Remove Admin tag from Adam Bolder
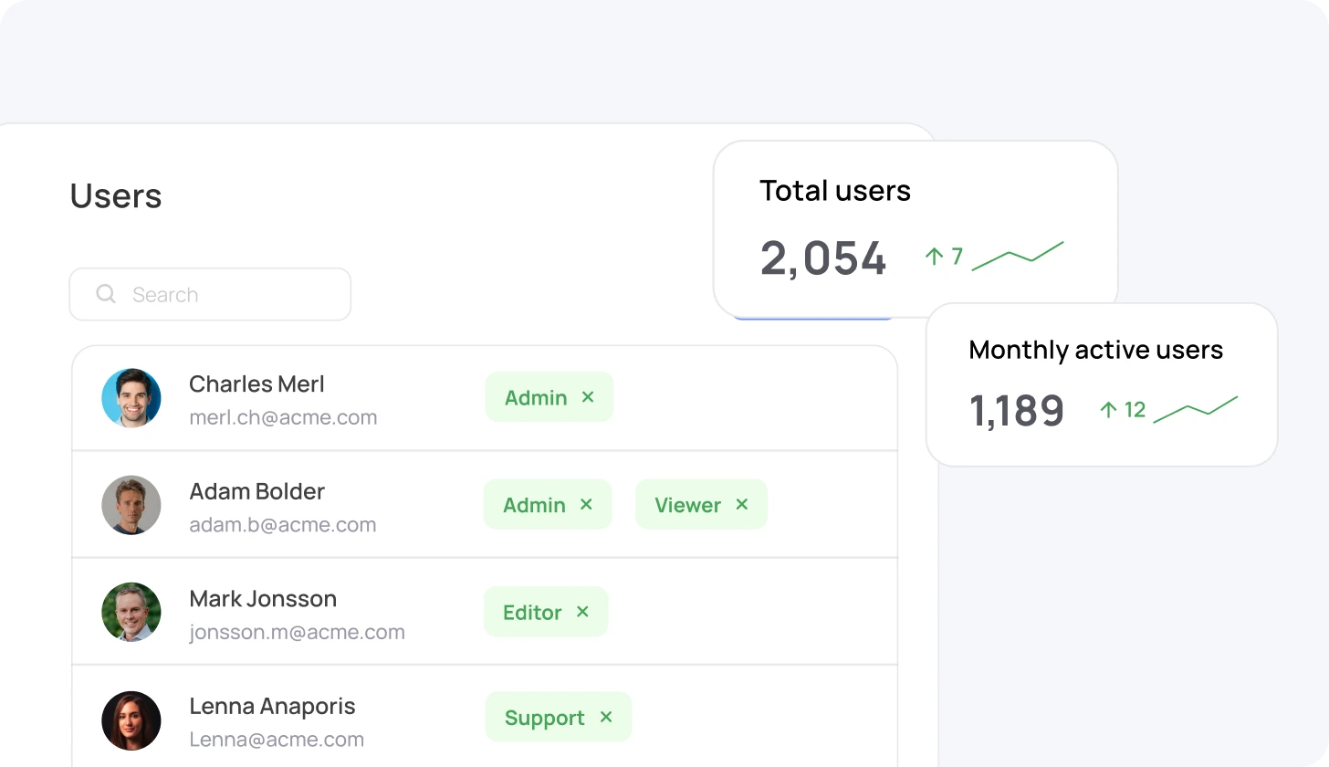This screenshot has height=767, width=1329. pos(586,505)
